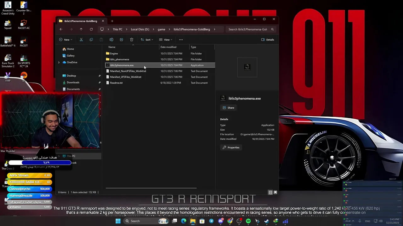The width and height of the screenshot is (403, 226).
Task: Open Microsoft Edge from taskbar
Action: pyautogui.click(x=184, y=221)
